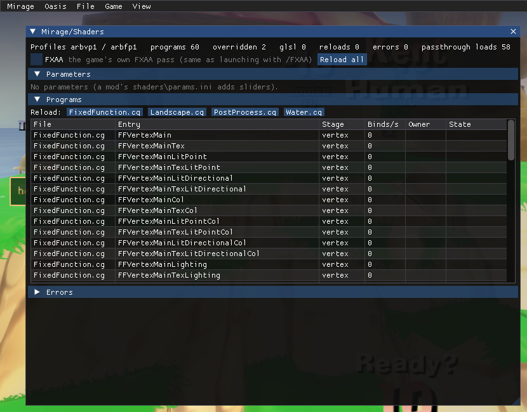Click the 'overridden 2' statistic
Image resolution: width=527 pixels, height=412 pixels.
click(x=239, y=47)
